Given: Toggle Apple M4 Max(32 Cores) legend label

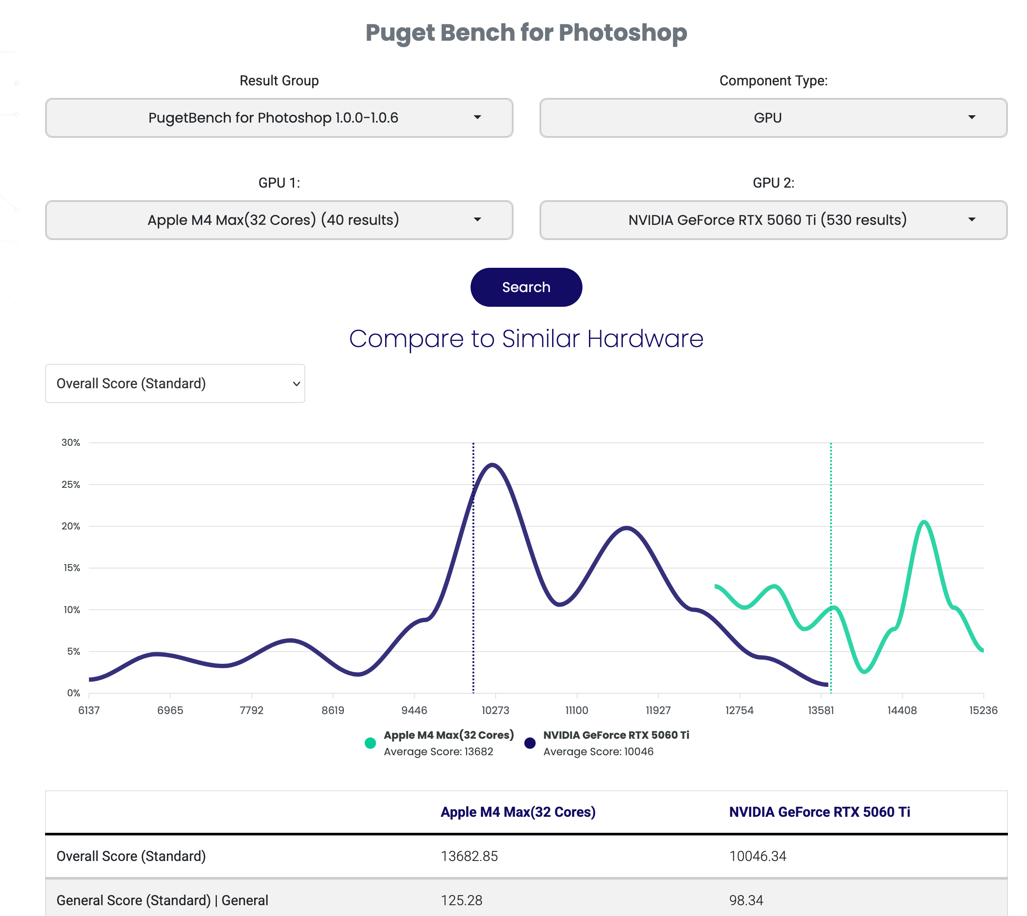Looking at the screenshot, I should pyautogui.click(x=448, y=735).
